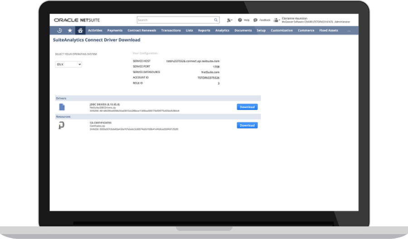Select the service host value text

[x=193, y=61]
